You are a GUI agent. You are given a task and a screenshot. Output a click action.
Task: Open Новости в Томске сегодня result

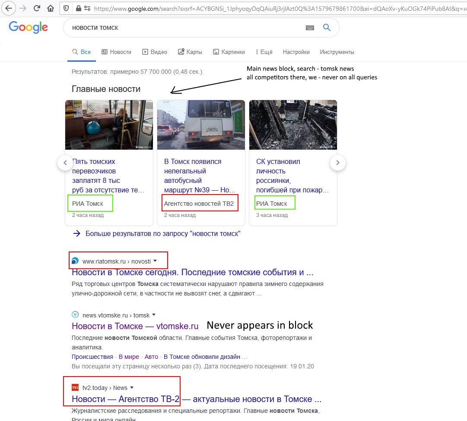pos(192,272)
